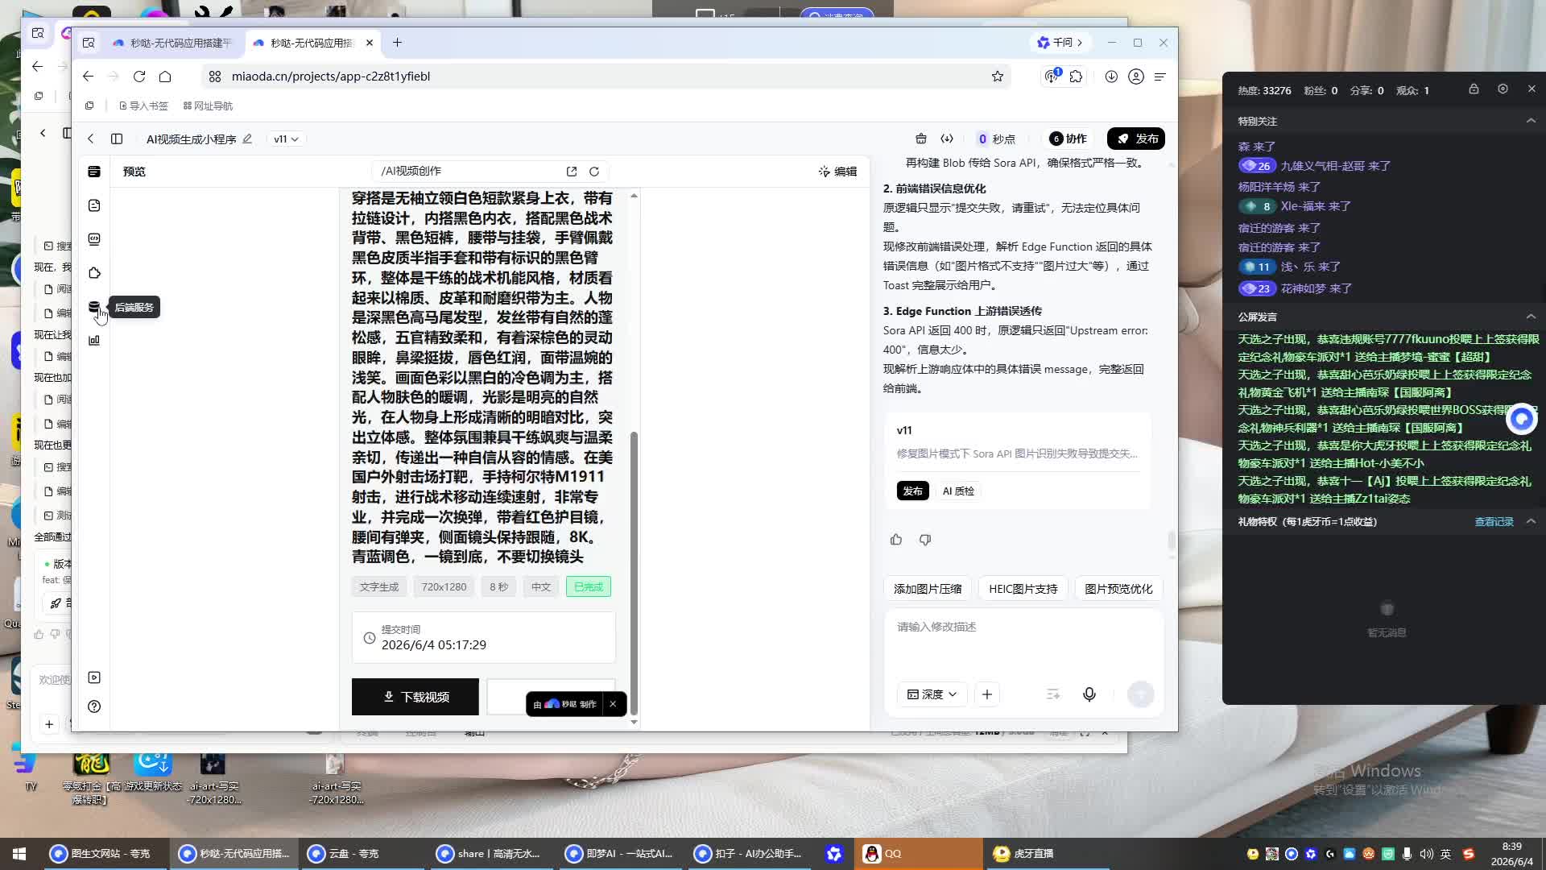1546x870 pixels.
Task: Reload the browser page
Action: [x=139, y=77]
